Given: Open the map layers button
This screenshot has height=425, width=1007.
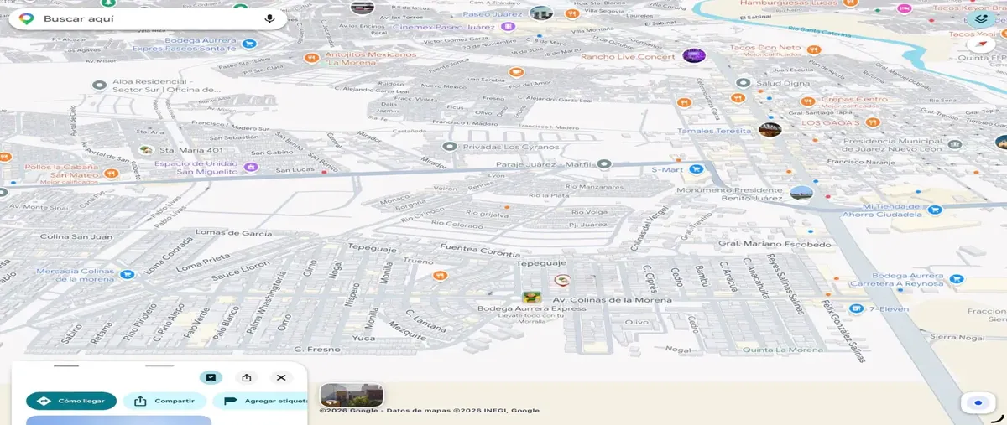Looking at the screenshot, I should [979, 18].
